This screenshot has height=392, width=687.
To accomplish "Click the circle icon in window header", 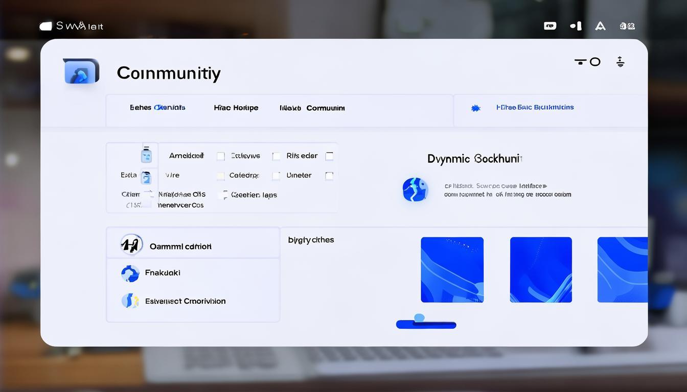I will (595, 62).
